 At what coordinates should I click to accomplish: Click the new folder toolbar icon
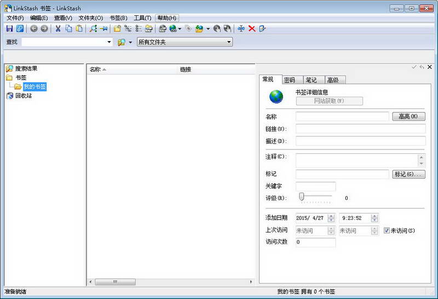coord(117,28)
